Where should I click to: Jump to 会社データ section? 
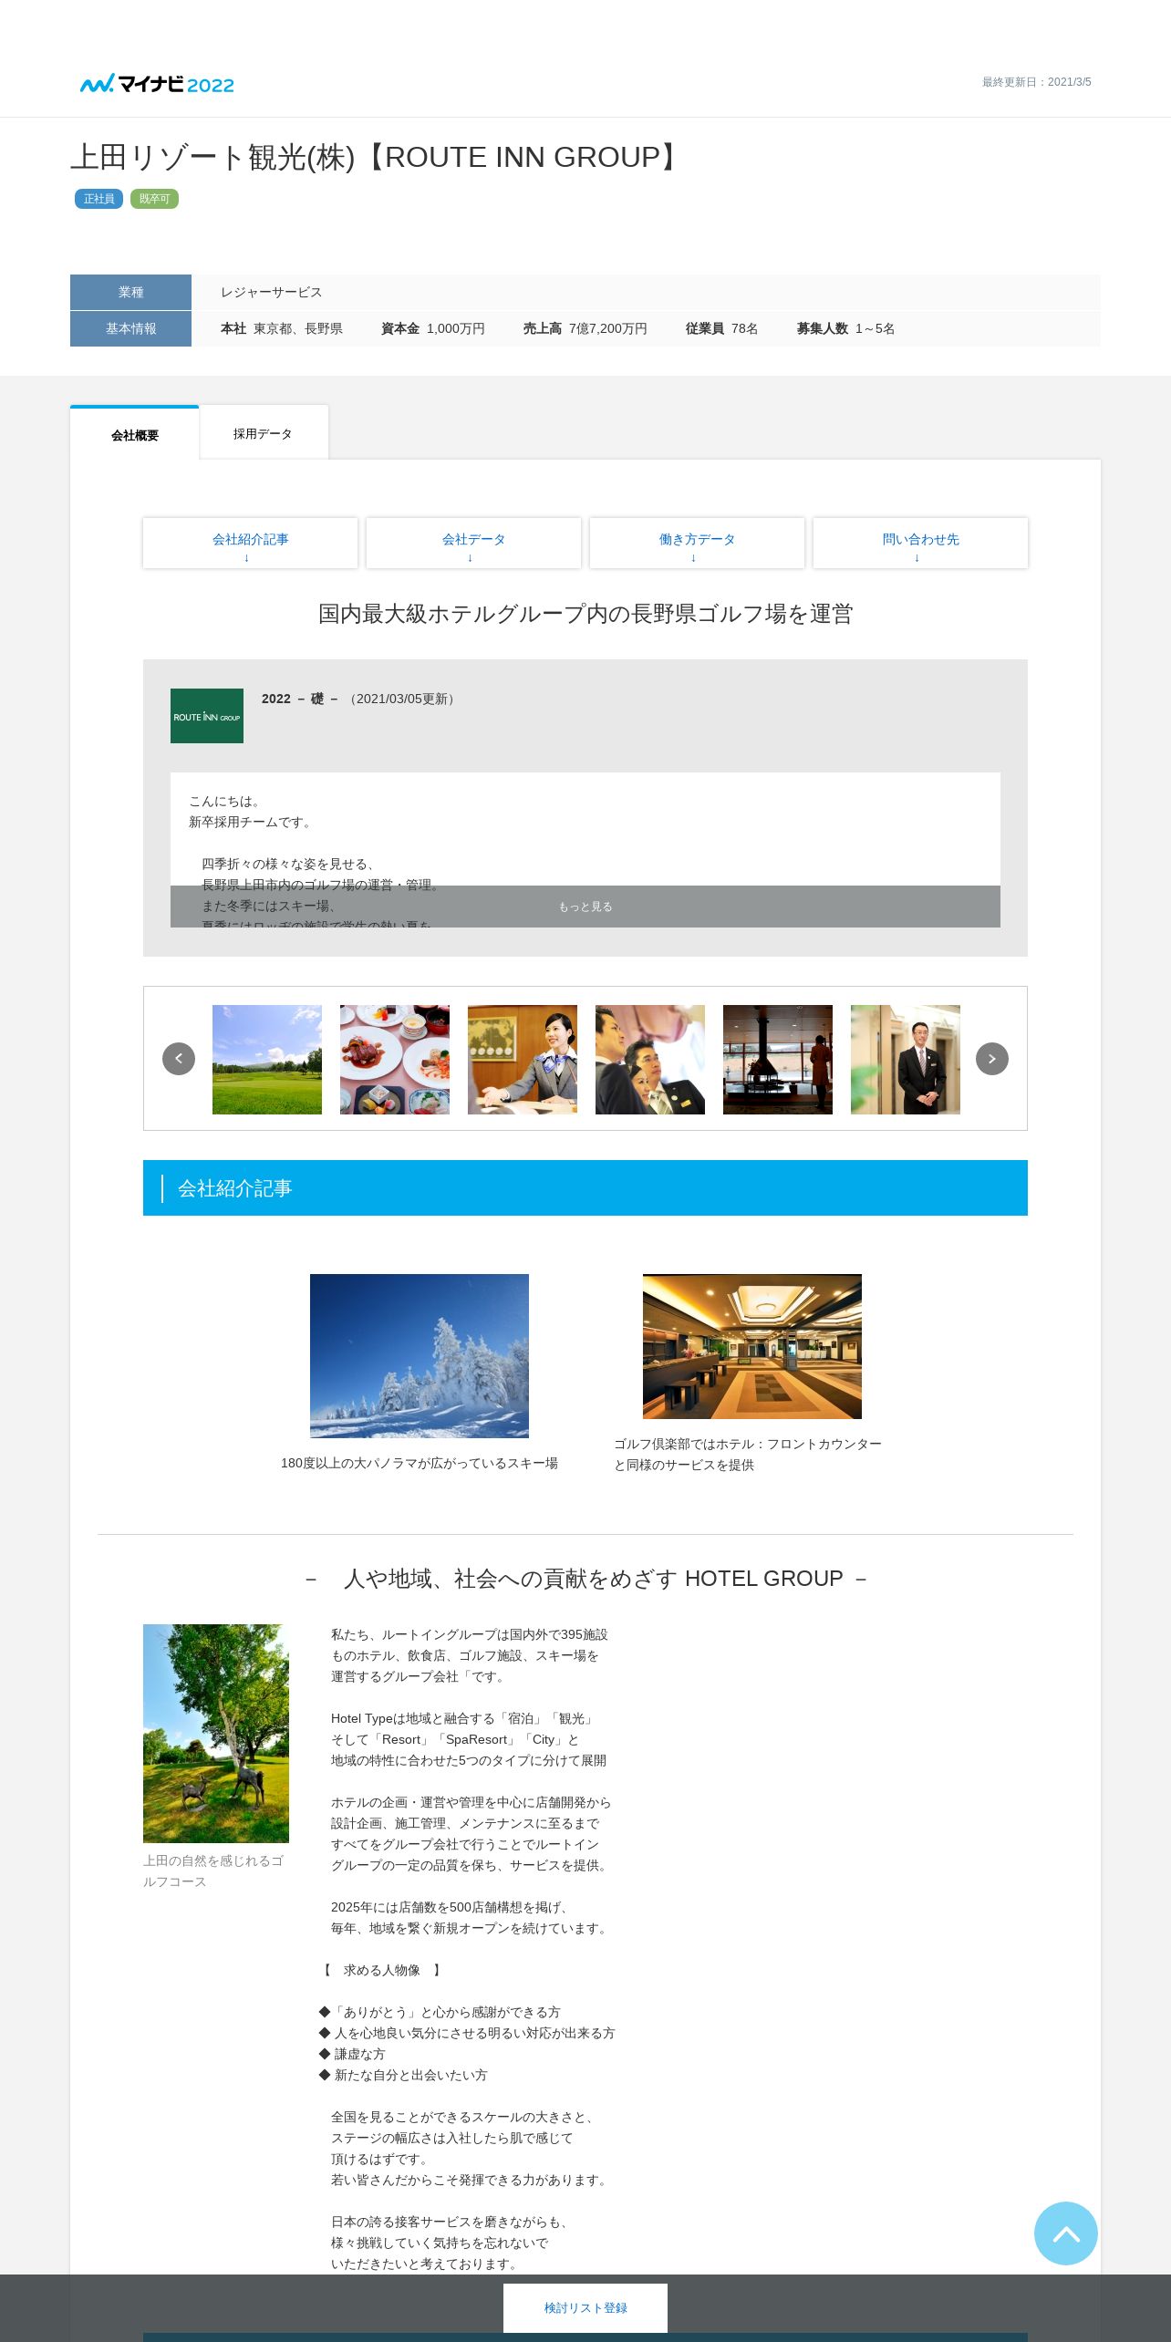tap(473, 544)
